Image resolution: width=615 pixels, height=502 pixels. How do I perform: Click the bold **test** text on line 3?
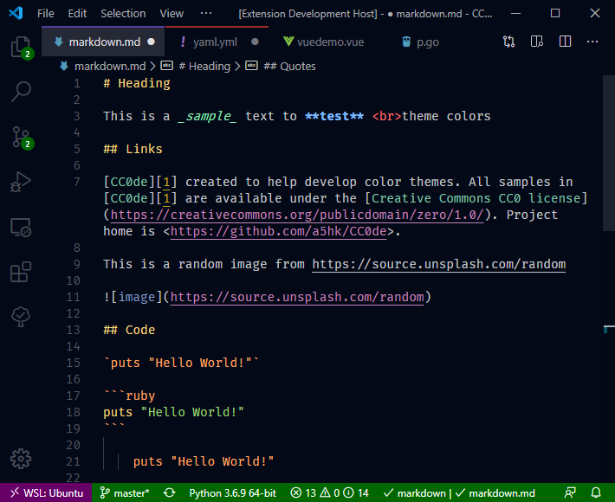point(334,116)
